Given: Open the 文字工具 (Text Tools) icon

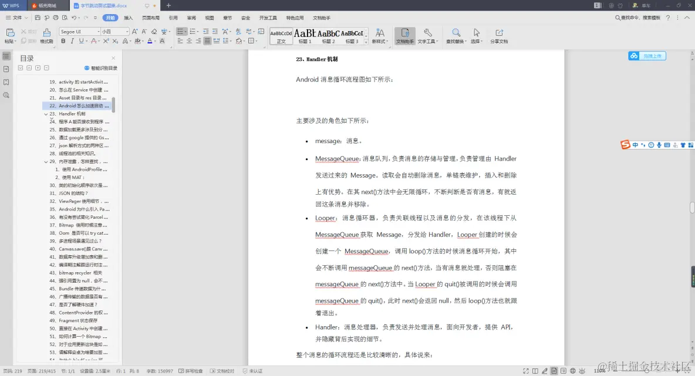Looking at the screenshot, I should (428, 35).
